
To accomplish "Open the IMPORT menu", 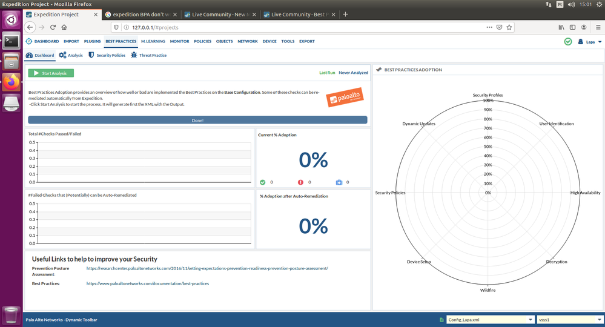I will 71,41.
